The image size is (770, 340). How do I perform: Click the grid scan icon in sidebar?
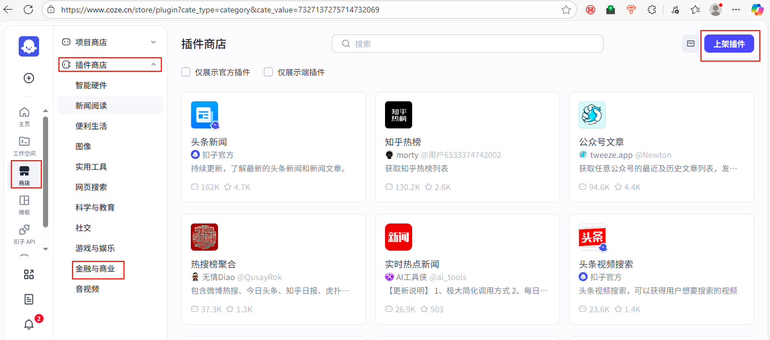tap(29, 274)
